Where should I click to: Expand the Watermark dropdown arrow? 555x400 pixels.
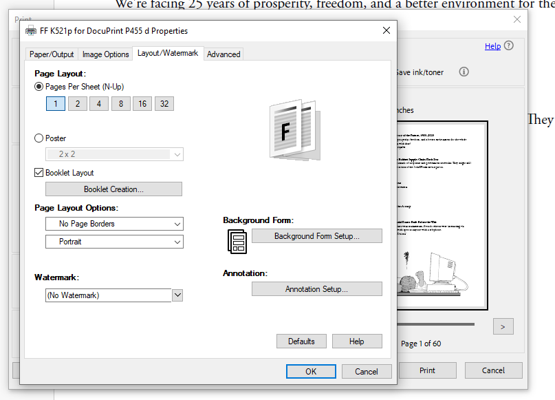click(177, 295)
